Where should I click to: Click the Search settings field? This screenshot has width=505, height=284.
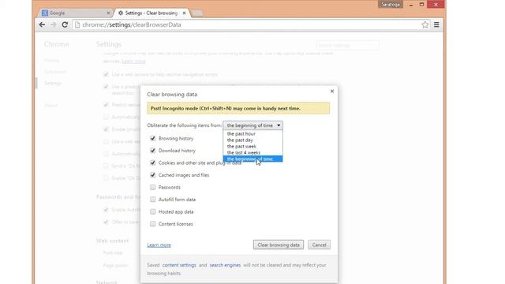(348, 46)
